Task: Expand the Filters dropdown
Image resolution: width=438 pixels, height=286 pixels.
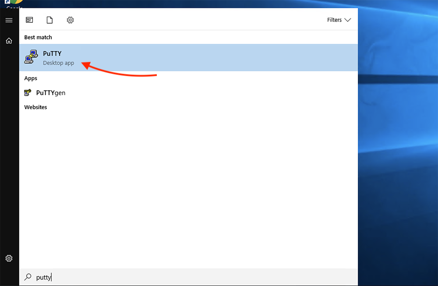Action: 339,20
